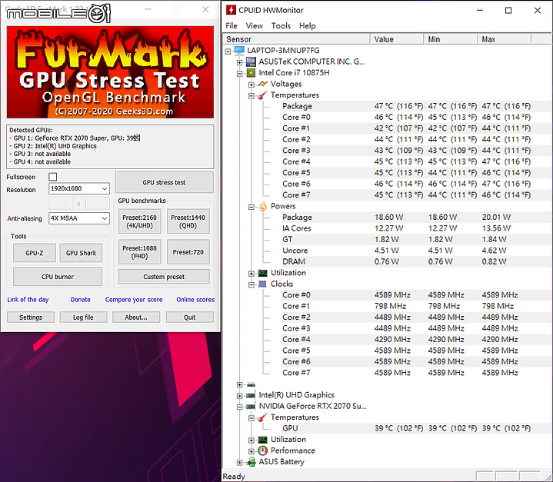Run Preset:1440 (QHD) benchmark

188,221
